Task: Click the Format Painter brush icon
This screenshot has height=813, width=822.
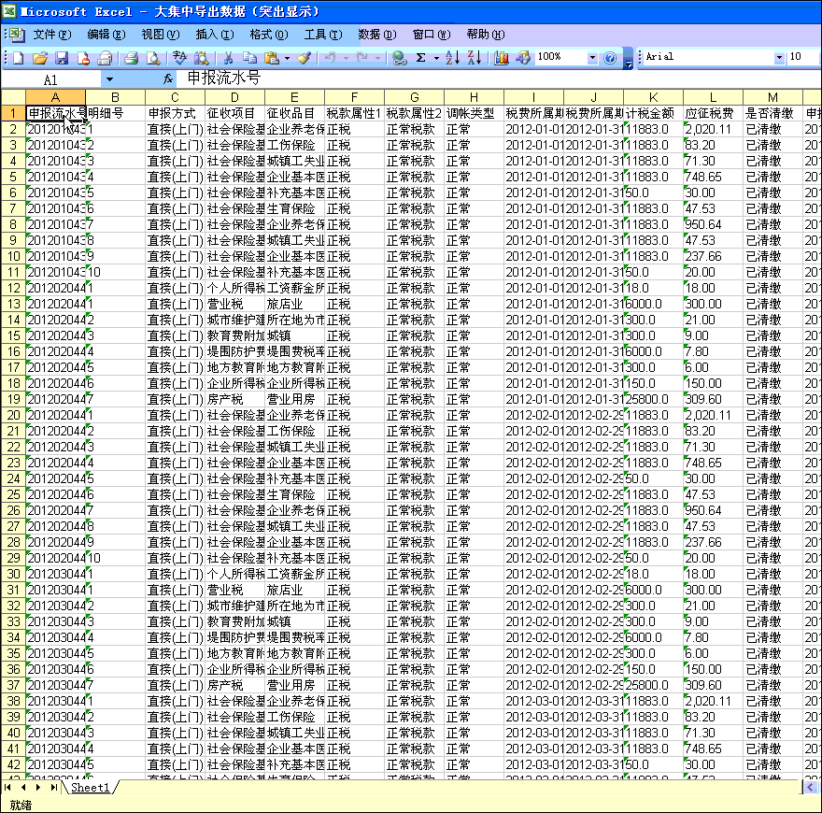Action: [305, 58]
